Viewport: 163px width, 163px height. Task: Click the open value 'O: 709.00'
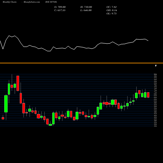tap(60, 7)
